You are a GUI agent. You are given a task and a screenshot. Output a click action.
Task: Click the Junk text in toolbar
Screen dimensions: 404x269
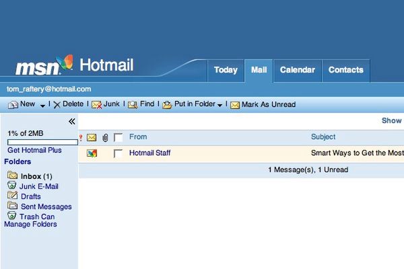pos(111,104)
